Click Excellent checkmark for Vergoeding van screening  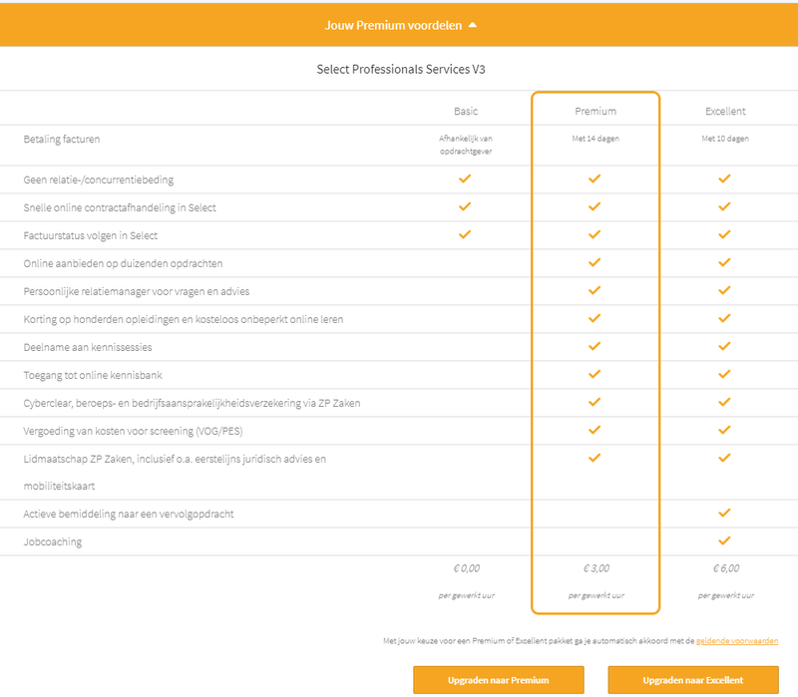point(725,431)
